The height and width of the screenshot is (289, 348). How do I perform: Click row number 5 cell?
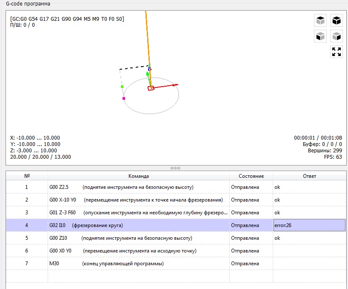(27, 238)
